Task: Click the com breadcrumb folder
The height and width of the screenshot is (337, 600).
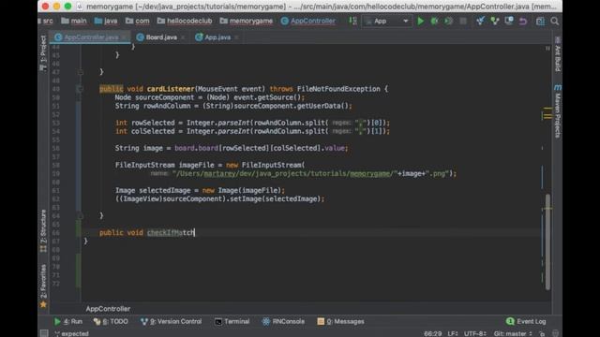Action: 138,21
